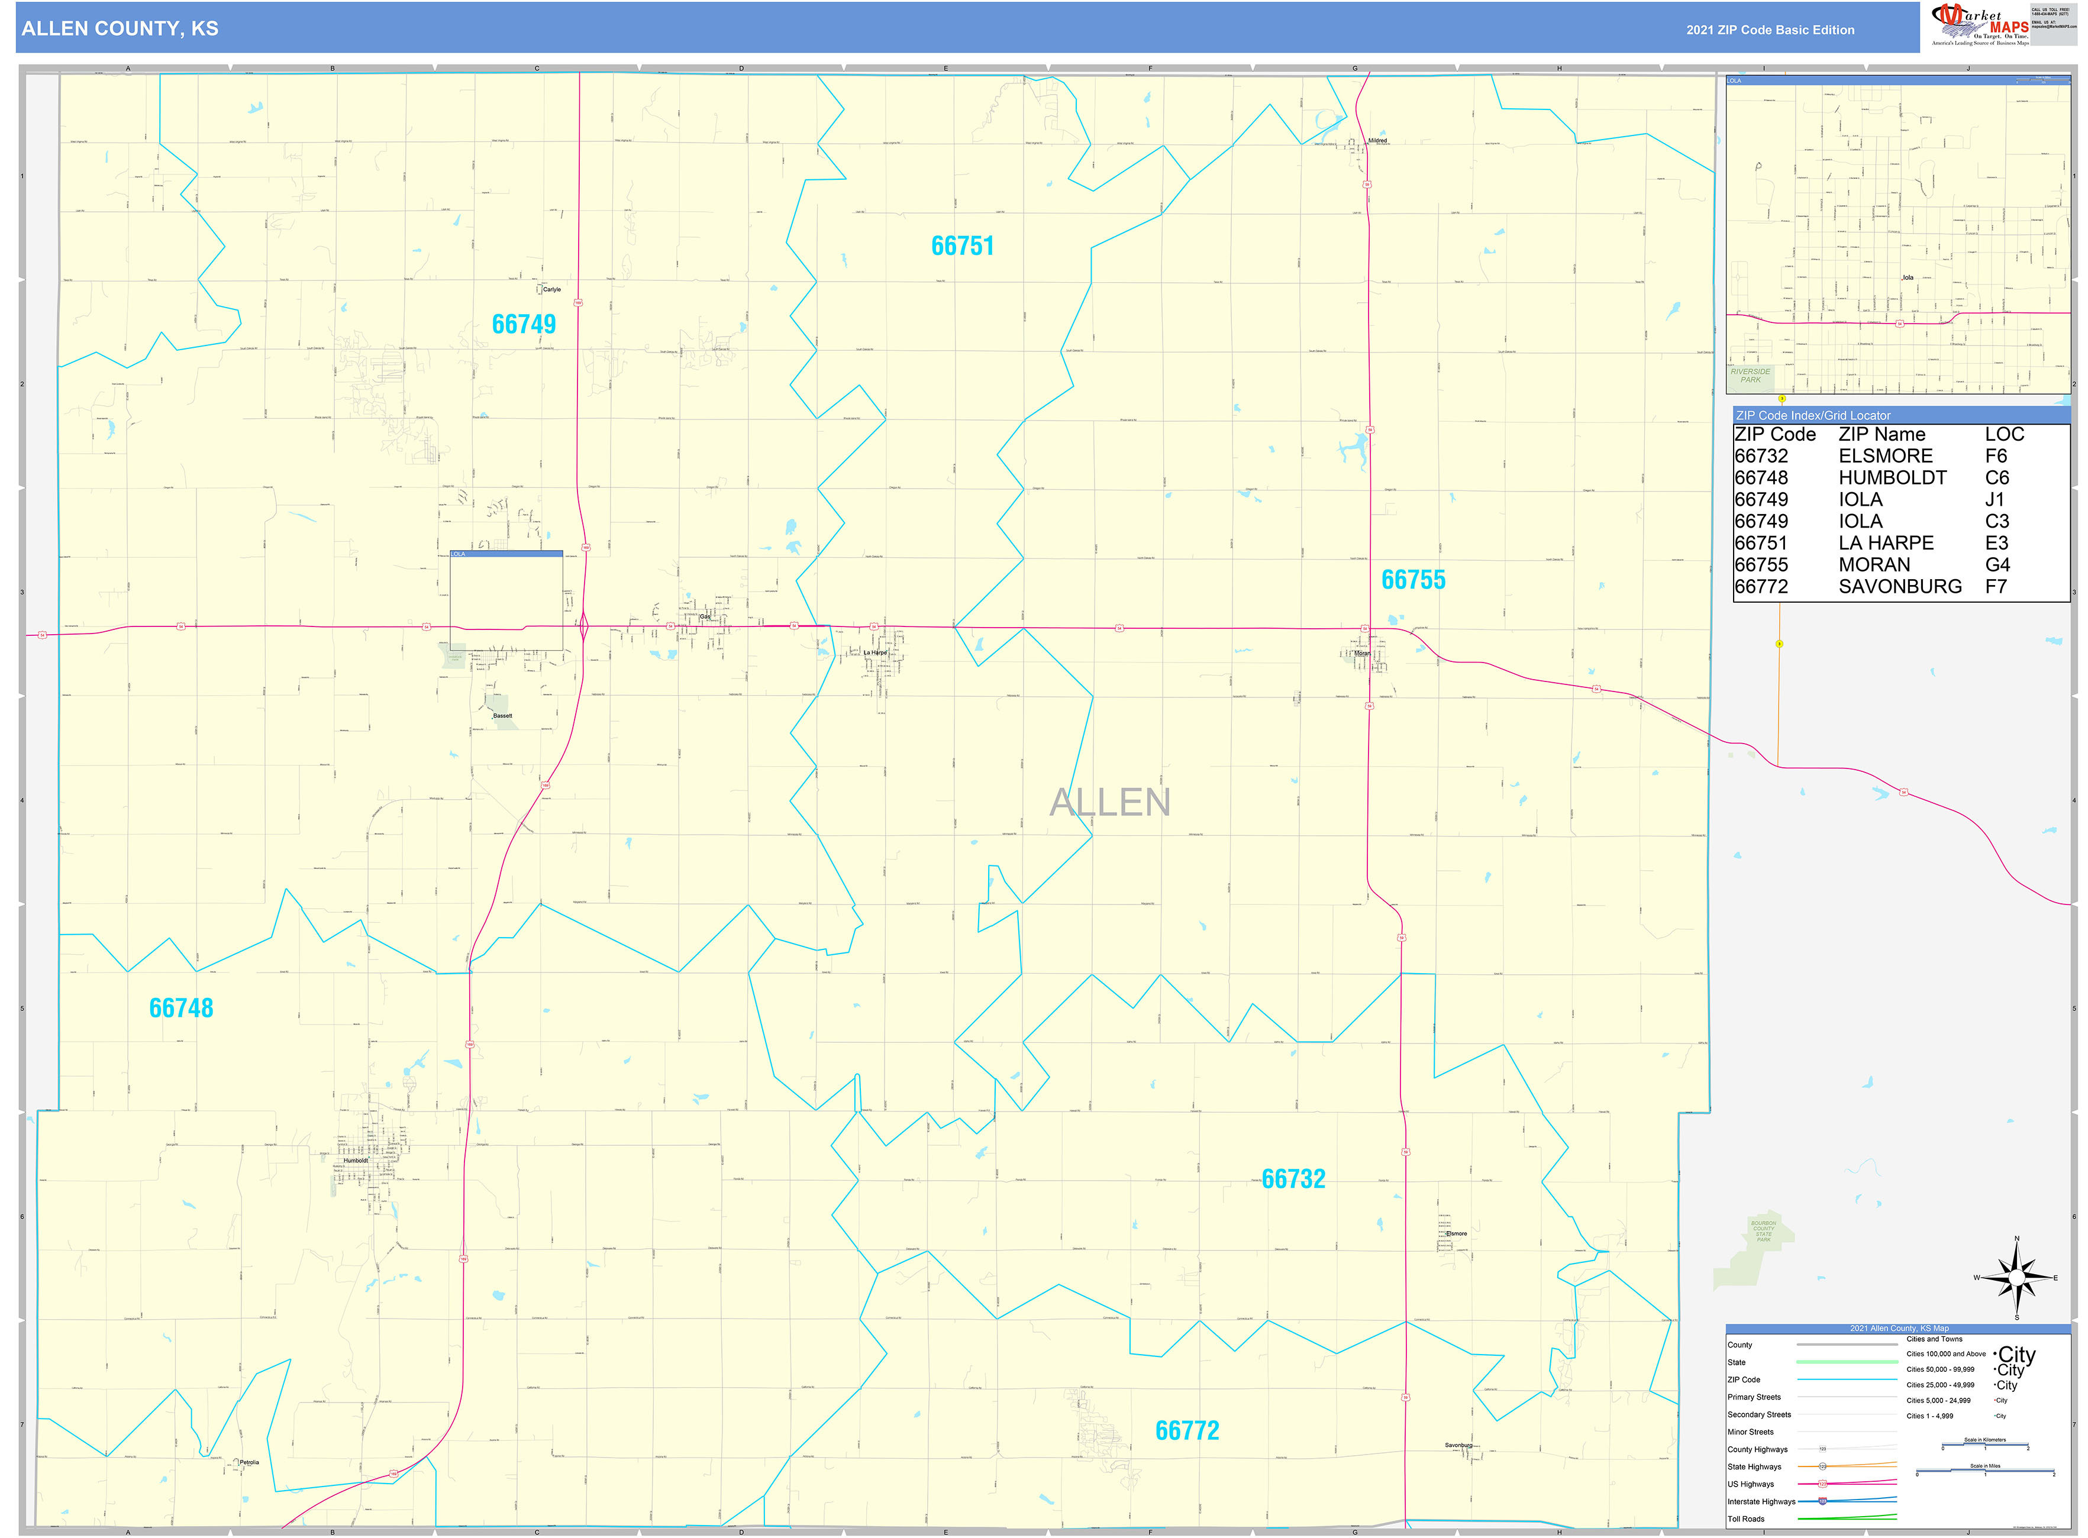Toggle the Toll Roads green legend line
This screenshot has height=1538, width=2088.
[1847, 1517]
